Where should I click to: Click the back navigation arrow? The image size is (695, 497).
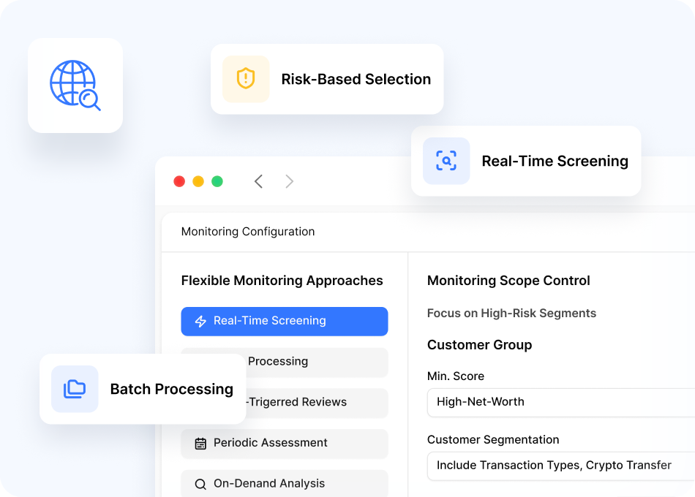258,181
